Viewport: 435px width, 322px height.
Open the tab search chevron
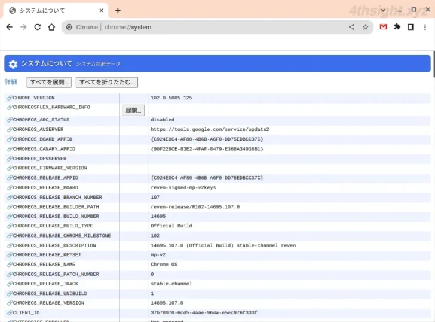coord(383,10)
